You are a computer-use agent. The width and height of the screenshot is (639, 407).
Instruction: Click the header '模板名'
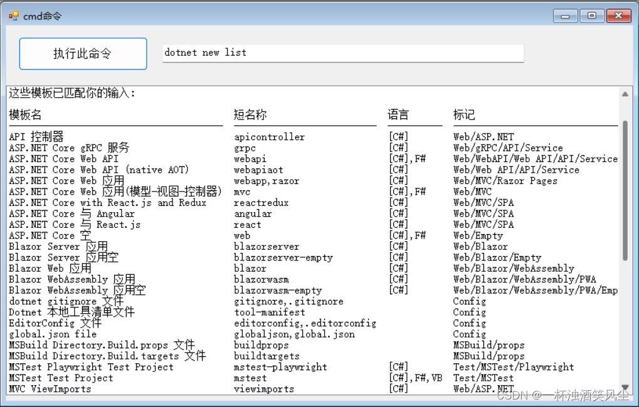click(x=25, y=115)
